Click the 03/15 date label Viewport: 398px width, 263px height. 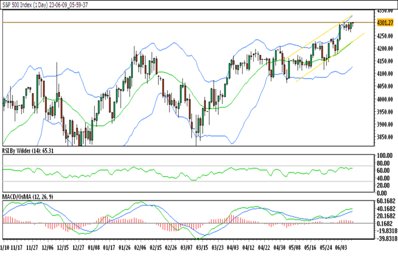(x=202, y=248)
